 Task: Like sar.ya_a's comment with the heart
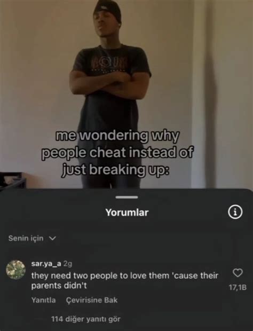tap(238, 273)
